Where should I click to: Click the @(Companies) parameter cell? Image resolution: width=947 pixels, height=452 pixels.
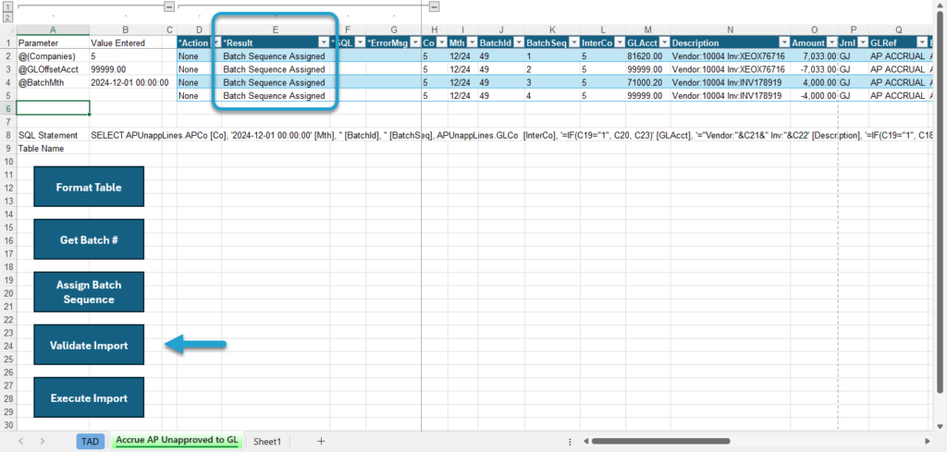53,56
